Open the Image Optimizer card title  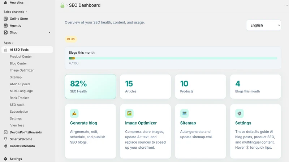click(141, 123)
